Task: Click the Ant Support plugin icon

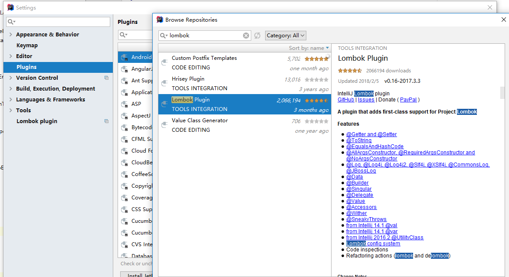Action: click(125, 81)
